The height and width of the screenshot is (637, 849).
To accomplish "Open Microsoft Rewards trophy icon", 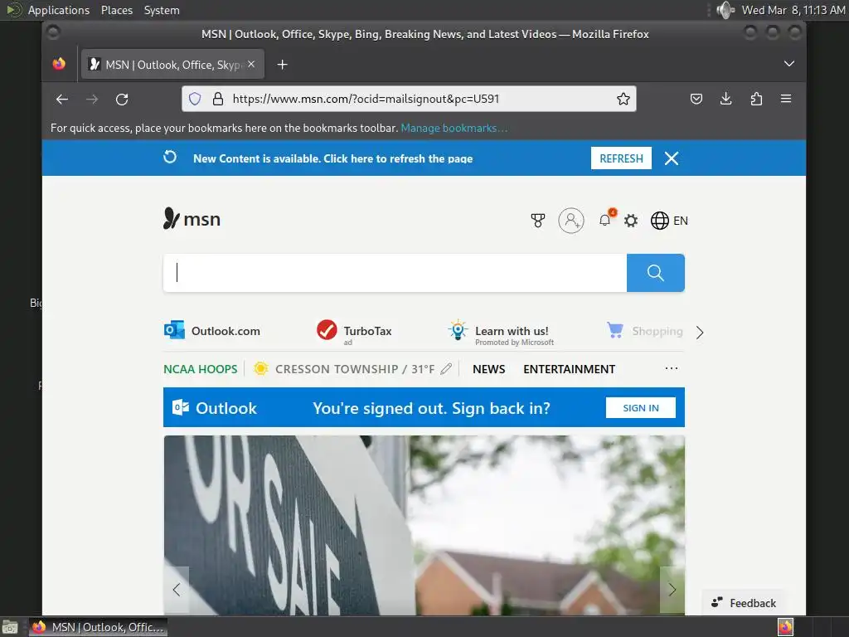I will click(537, 221).
